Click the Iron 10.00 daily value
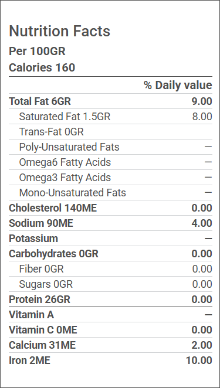The width and height of the screenshot is (220, 388). coord(199,361)
